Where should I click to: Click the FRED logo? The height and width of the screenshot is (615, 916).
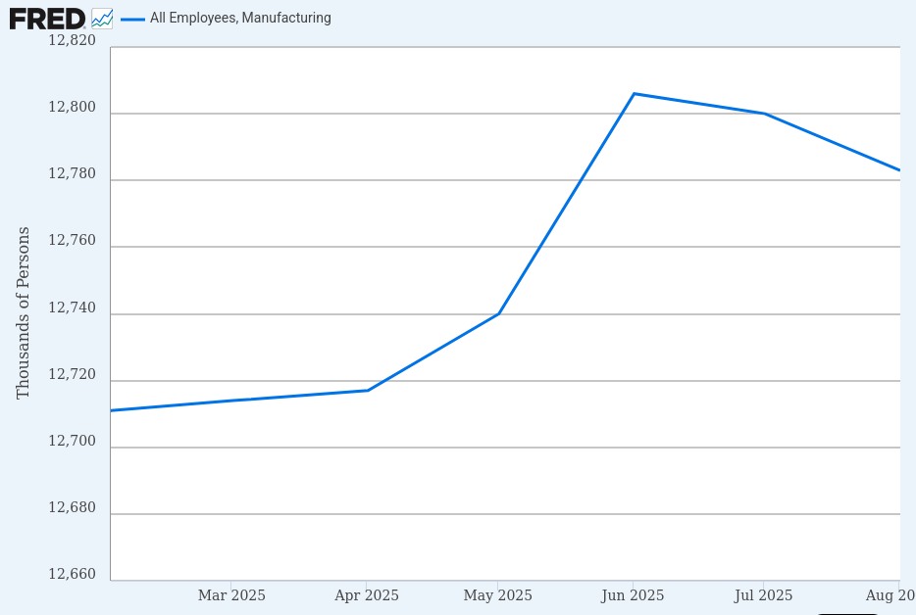click(47, 19)
